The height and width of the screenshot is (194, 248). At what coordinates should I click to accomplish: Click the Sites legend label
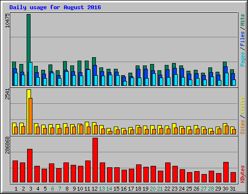point(243,127)
